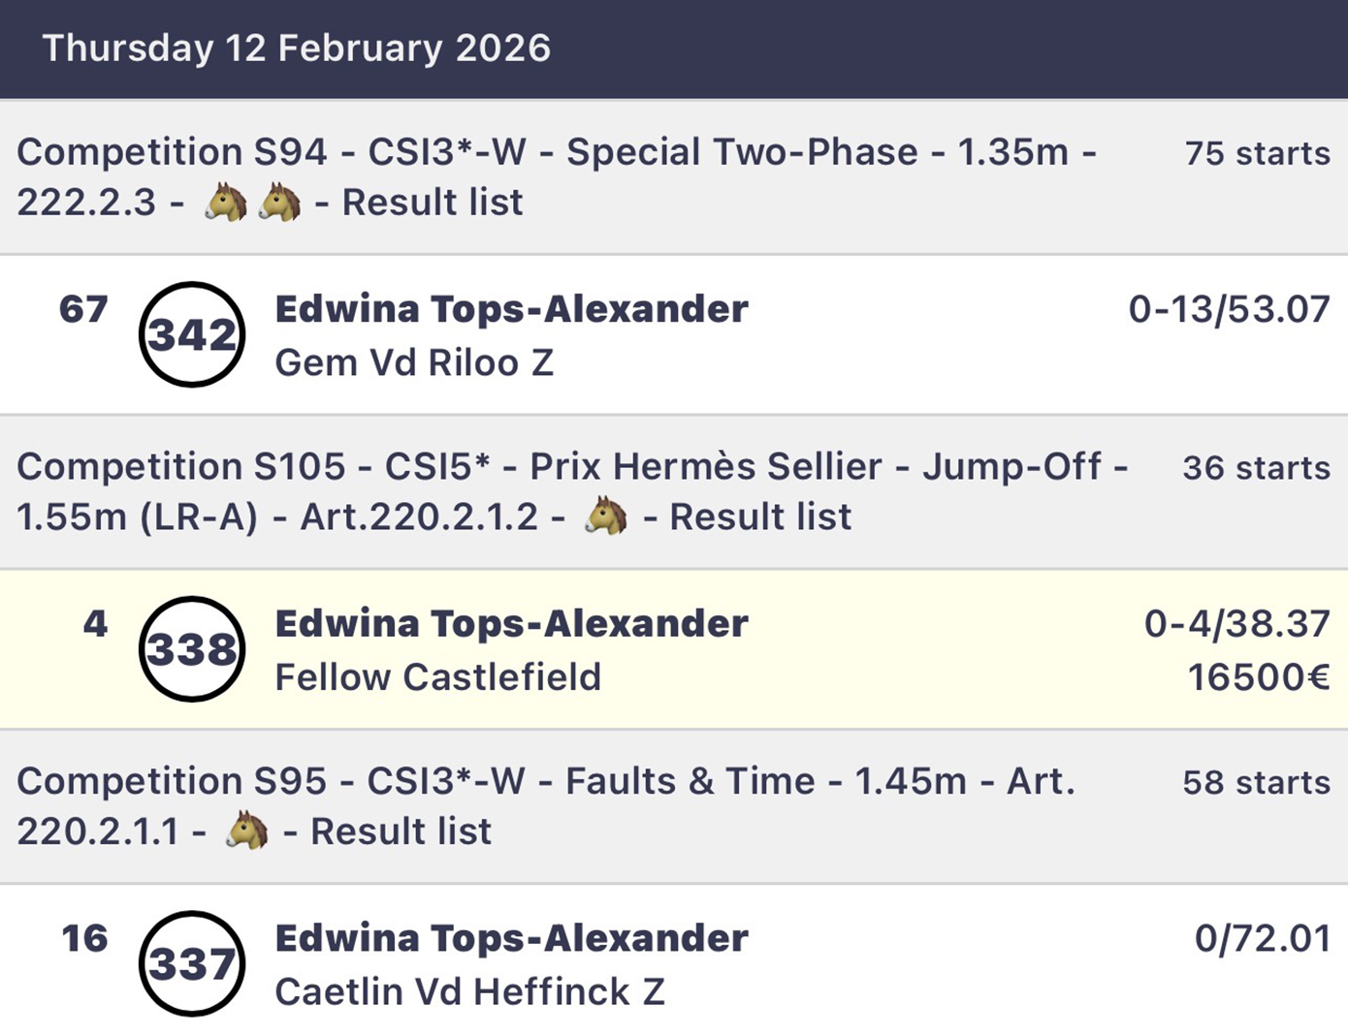
Task: Open Result list for Competition S94
Action: point(433,203)
